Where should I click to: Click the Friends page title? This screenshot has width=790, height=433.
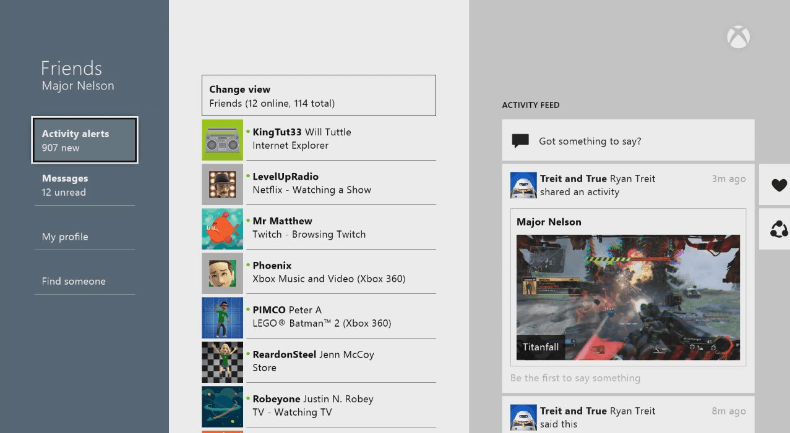pyautogui.click(x=71, y=68)
